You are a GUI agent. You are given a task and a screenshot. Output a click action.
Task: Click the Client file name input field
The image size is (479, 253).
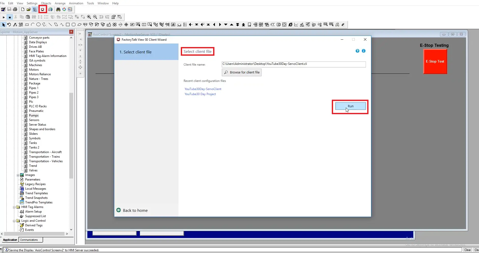(x=293, y=64)
